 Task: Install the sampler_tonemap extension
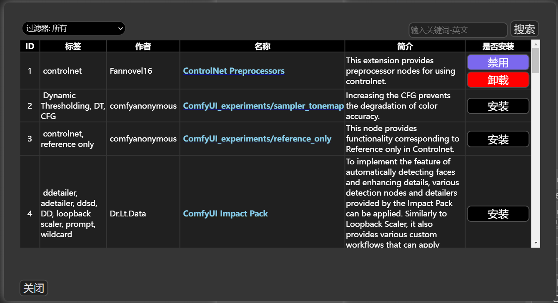498,106
